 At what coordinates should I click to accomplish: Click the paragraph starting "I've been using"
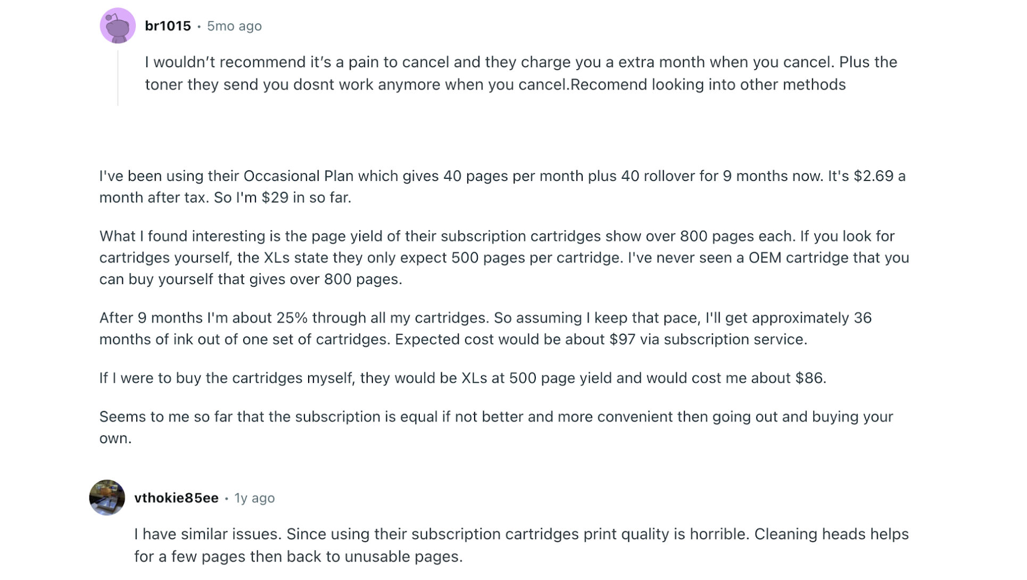coord(502,187)
